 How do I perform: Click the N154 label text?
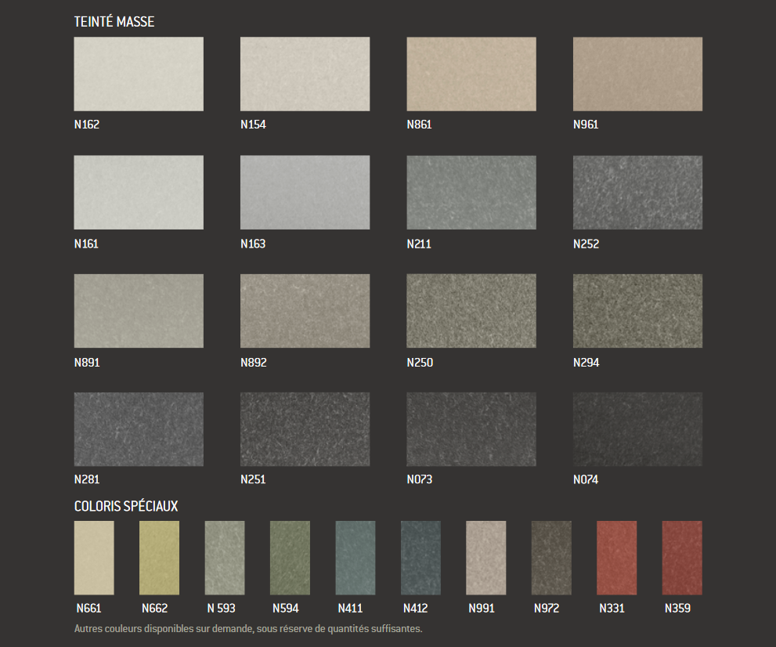point(254,125)
